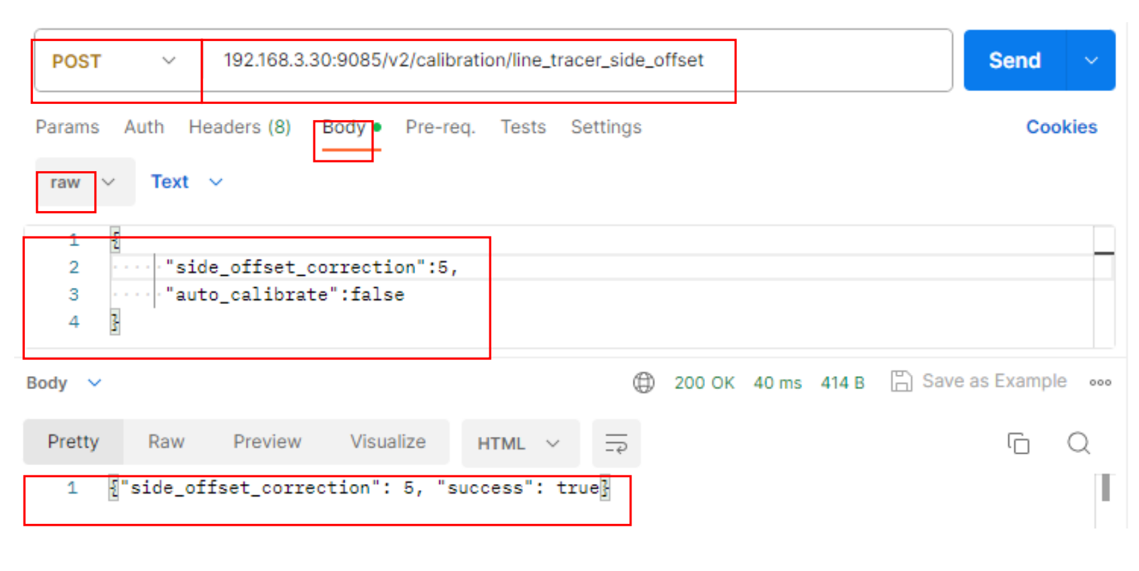Open the three-dot response options menu
Screen dimensions: 1139x571
(x=1100, y=382)
